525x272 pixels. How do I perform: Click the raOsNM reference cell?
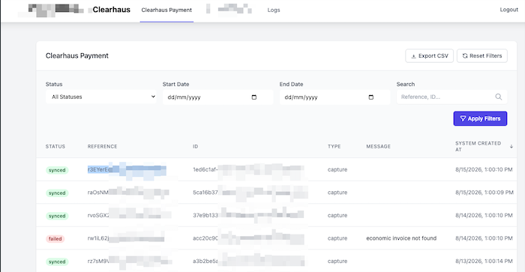tap(128, 193)
